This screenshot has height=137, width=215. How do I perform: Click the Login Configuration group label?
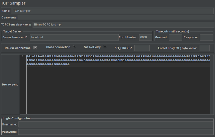(x=17, y=118)
